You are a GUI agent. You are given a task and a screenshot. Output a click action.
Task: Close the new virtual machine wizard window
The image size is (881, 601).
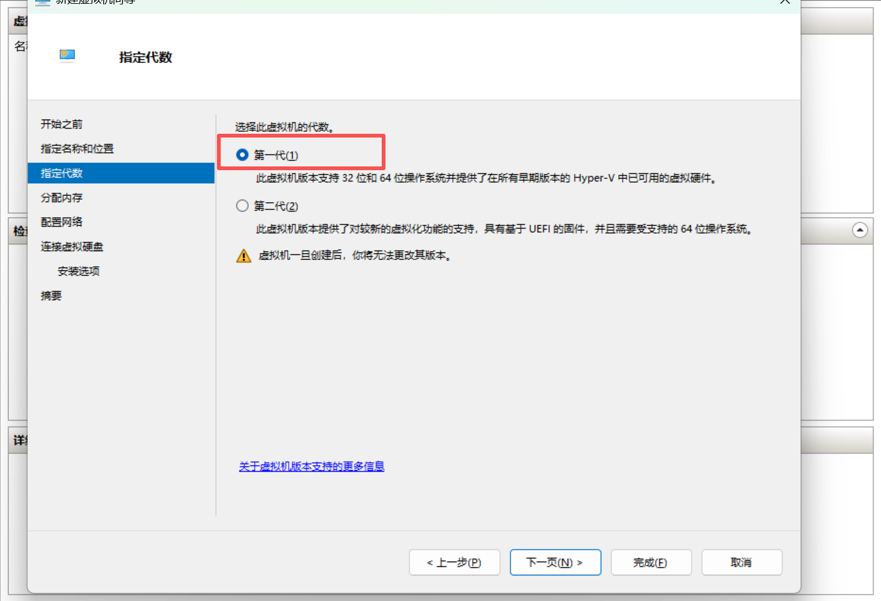coord(785,2)
